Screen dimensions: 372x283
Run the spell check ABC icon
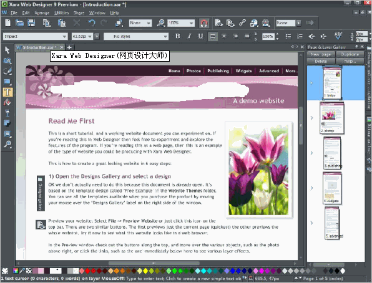338,36
